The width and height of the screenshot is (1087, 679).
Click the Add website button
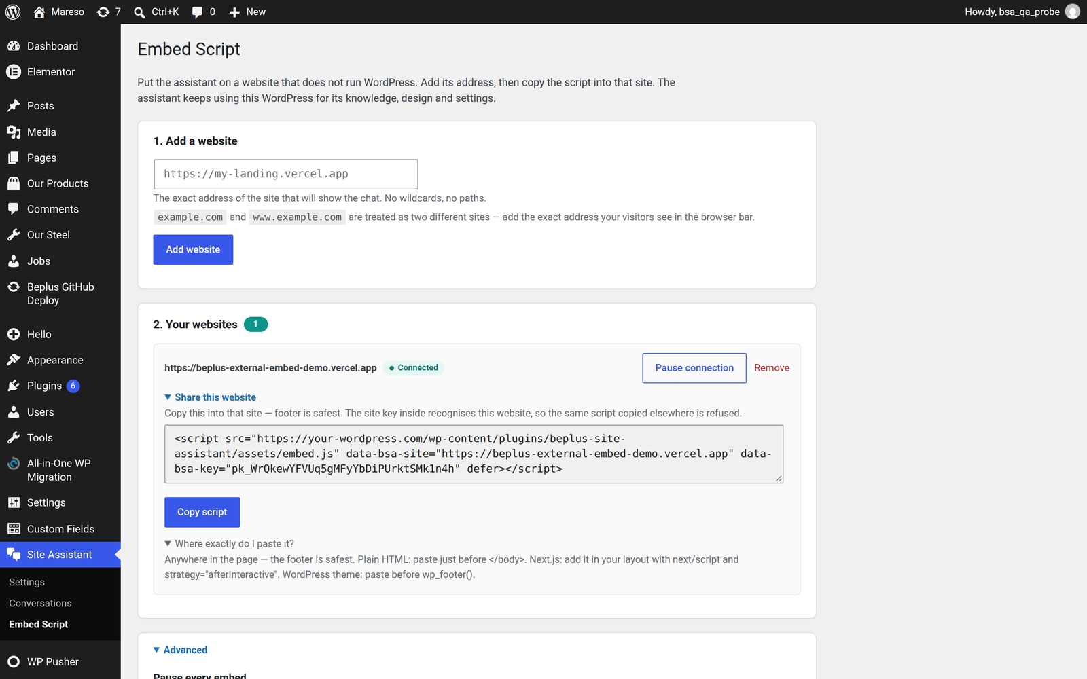click(x=193, y=250)
